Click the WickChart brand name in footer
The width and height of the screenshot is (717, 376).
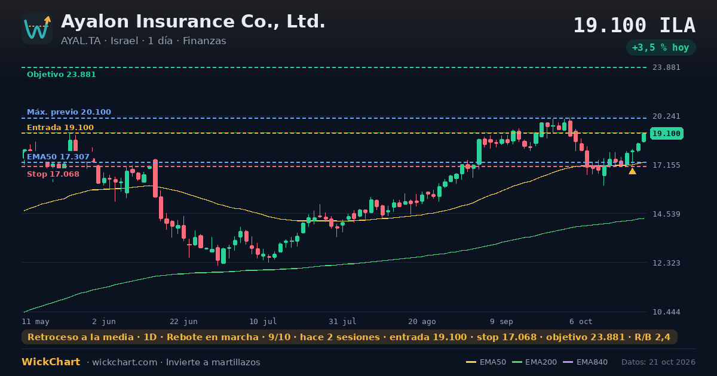(51, 362)
